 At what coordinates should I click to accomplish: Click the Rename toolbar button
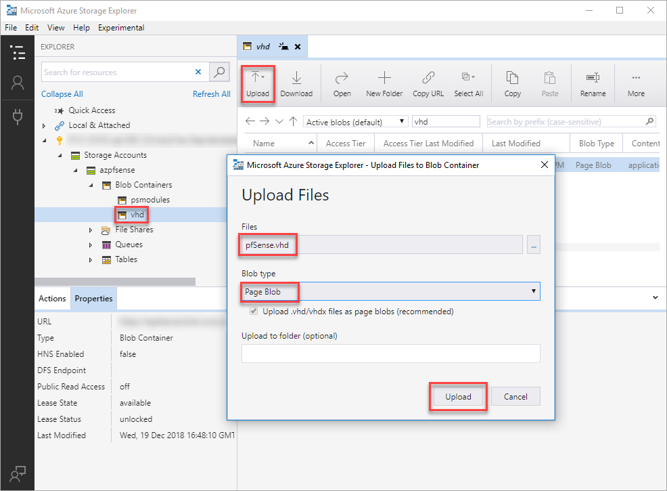(x=593, y=84)
